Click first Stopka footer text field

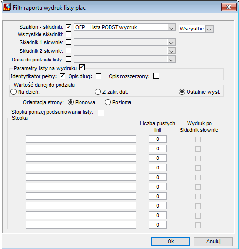click(x=81, y=139)
